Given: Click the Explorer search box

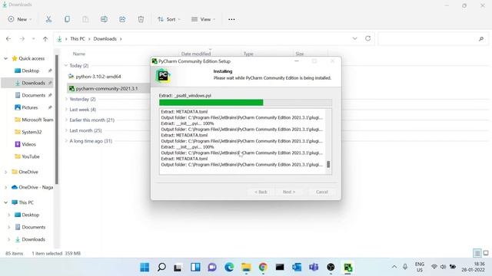Looking at the screenshot, I should click(x=433, y=39).
